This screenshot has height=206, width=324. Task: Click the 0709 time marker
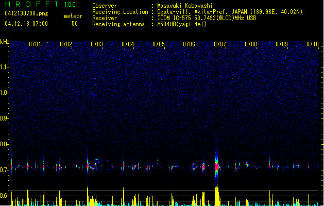282,44
